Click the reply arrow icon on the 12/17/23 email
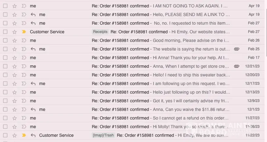Image resolution: width=267 pixels, height=142 pixels. pyautogui.click(x=33, y=83)
